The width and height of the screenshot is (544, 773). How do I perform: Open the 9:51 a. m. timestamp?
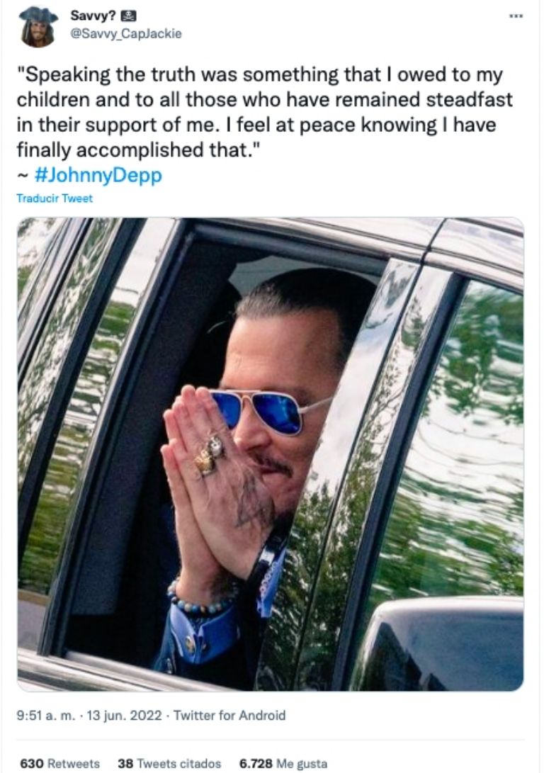click(x=46, y=716)
